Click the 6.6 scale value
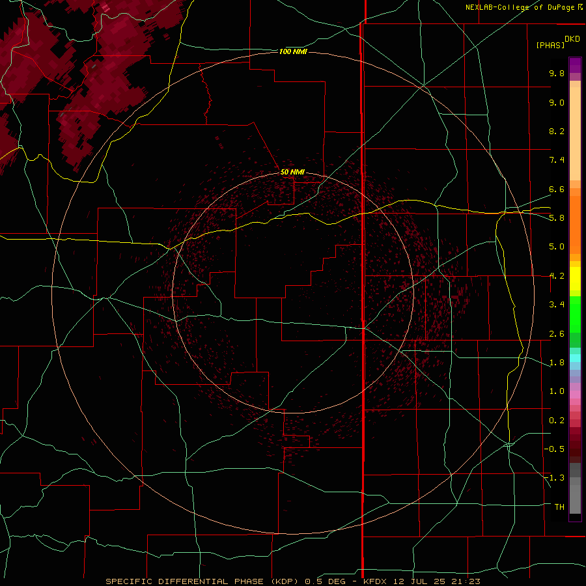This screenshot has width=586, height=586. pyautogui.click(x=557, y=189)
